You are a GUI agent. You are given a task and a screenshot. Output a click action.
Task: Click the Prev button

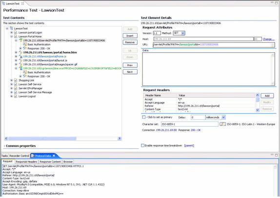(x=130, y=65)
